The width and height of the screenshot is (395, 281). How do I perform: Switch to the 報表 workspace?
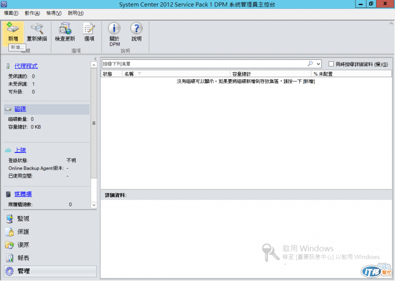(x=23, y=258)
